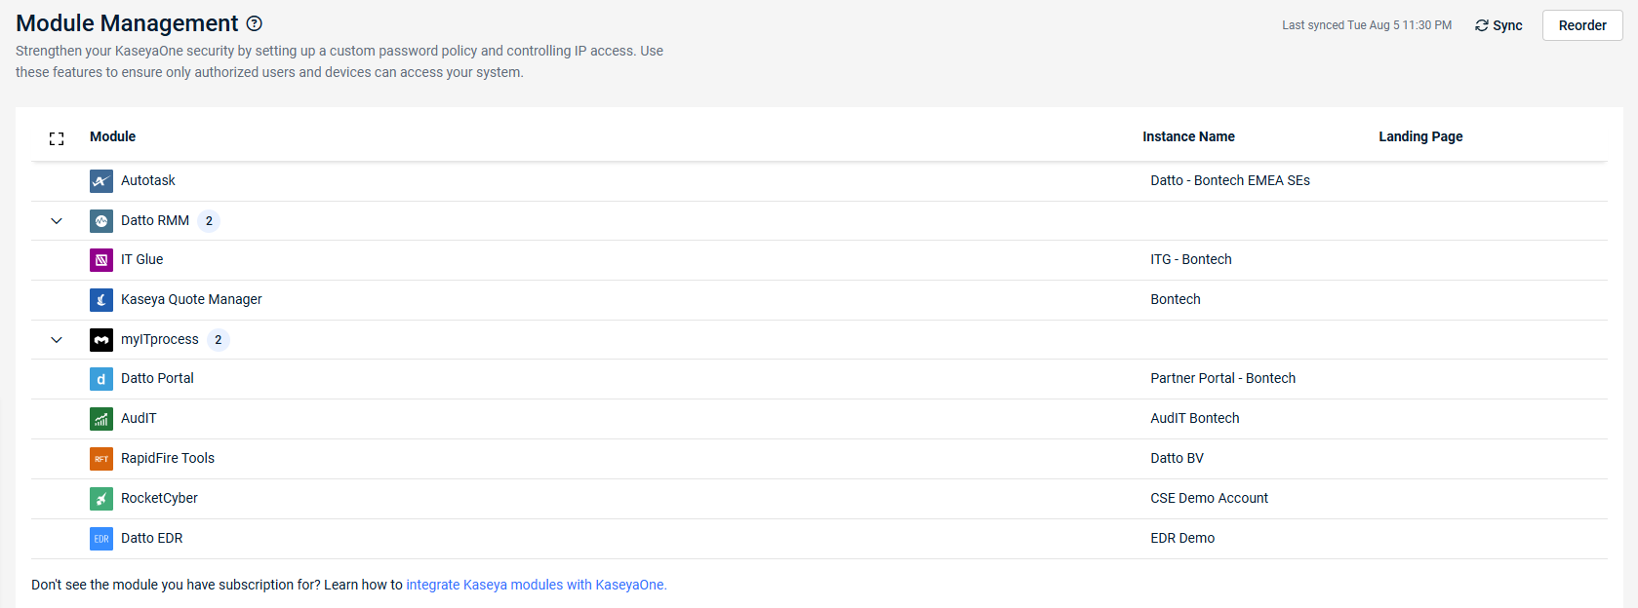1638x608 pixels.
Task: Select the Kaseya Quote Manager name
Action: (191, 299)
